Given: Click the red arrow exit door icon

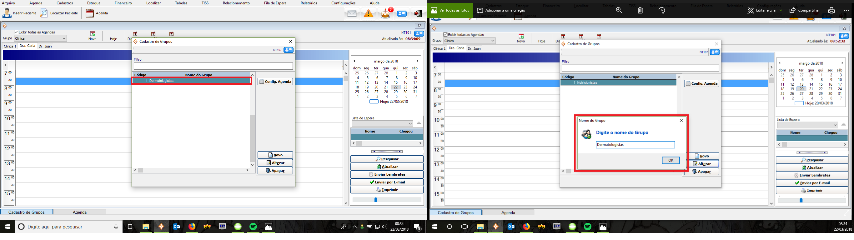Looking at the screenshot, I should (x=418, y=13).
